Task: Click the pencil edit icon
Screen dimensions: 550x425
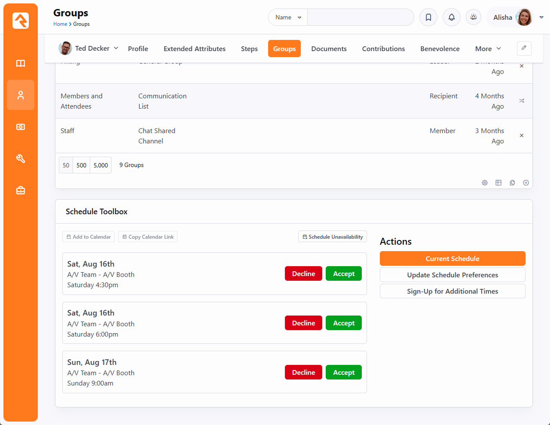Action: (524, 48)
